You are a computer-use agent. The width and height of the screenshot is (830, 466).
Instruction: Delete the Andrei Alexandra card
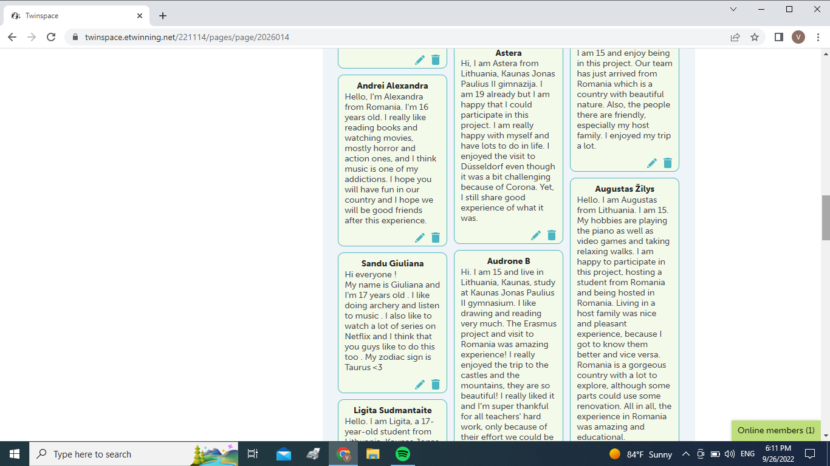pyautogui.click(x=436, y=237)
